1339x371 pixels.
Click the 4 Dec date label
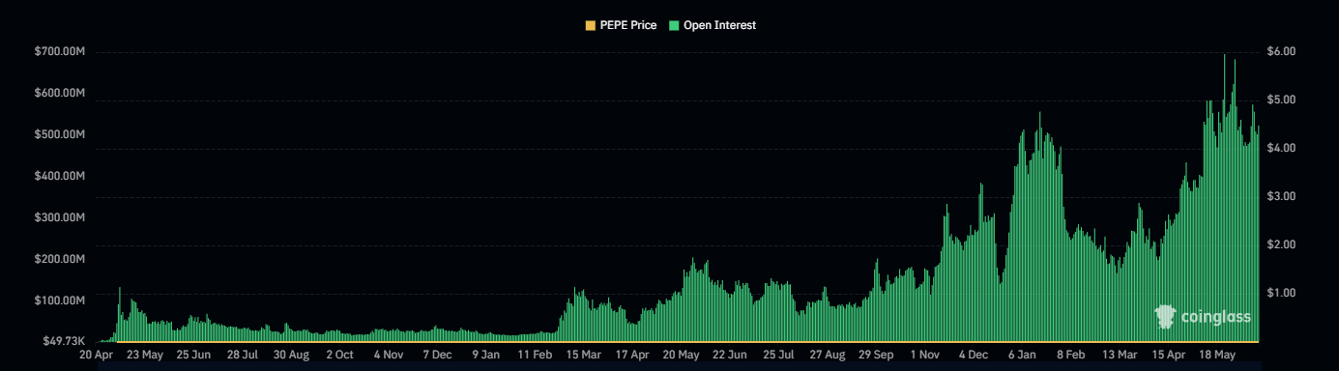973,356
